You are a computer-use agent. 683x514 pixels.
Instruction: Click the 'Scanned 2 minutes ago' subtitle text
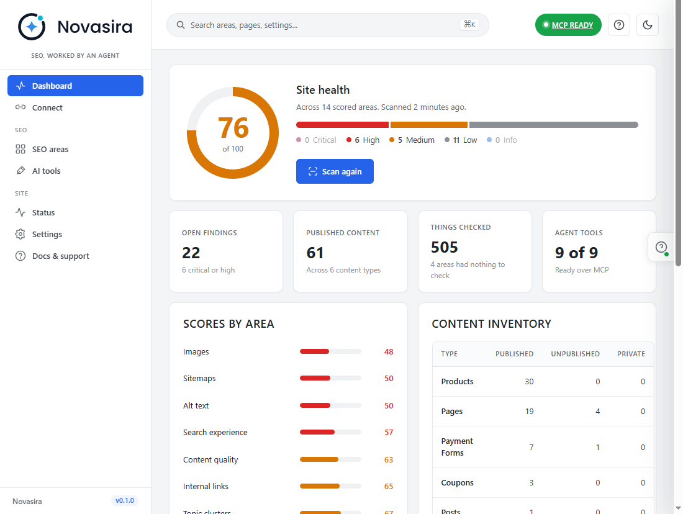coord(423,107)
